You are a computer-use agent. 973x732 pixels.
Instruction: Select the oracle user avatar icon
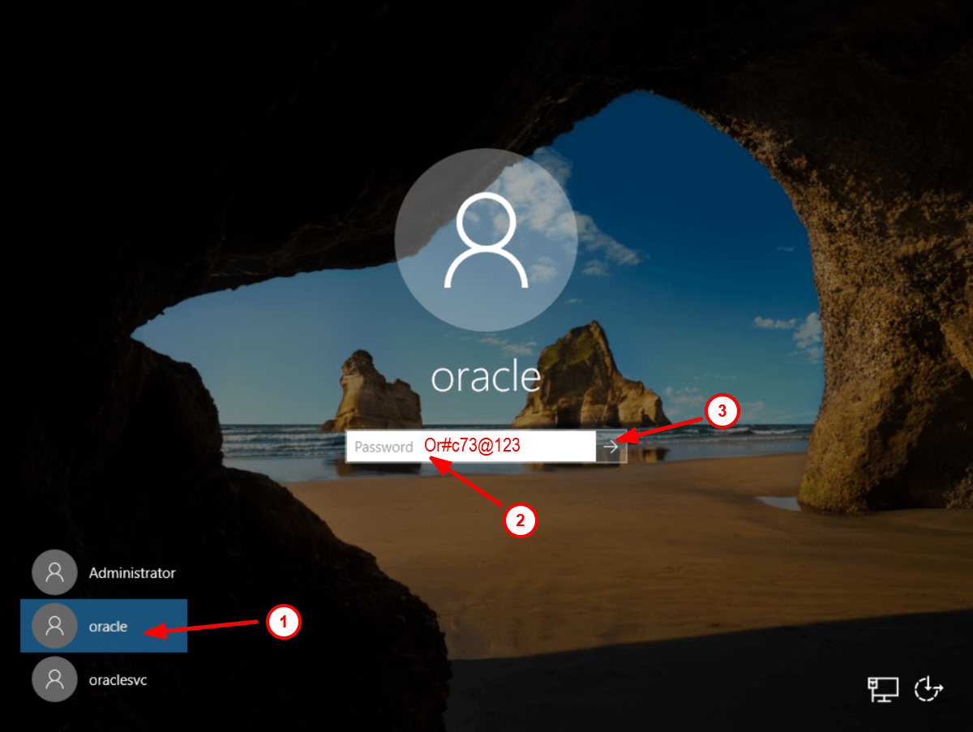pos(54,626)
